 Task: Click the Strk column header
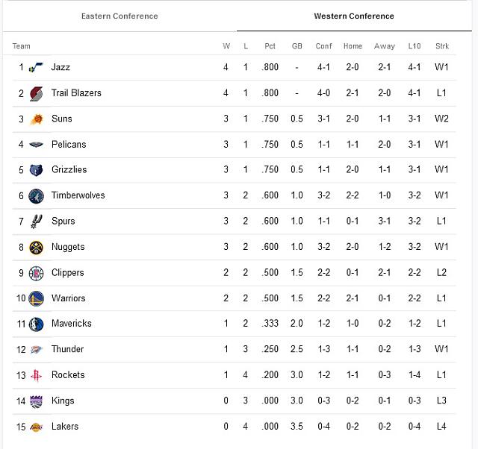pos(441,46)
